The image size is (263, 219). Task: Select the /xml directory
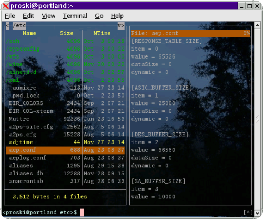(x=65, y=80)
